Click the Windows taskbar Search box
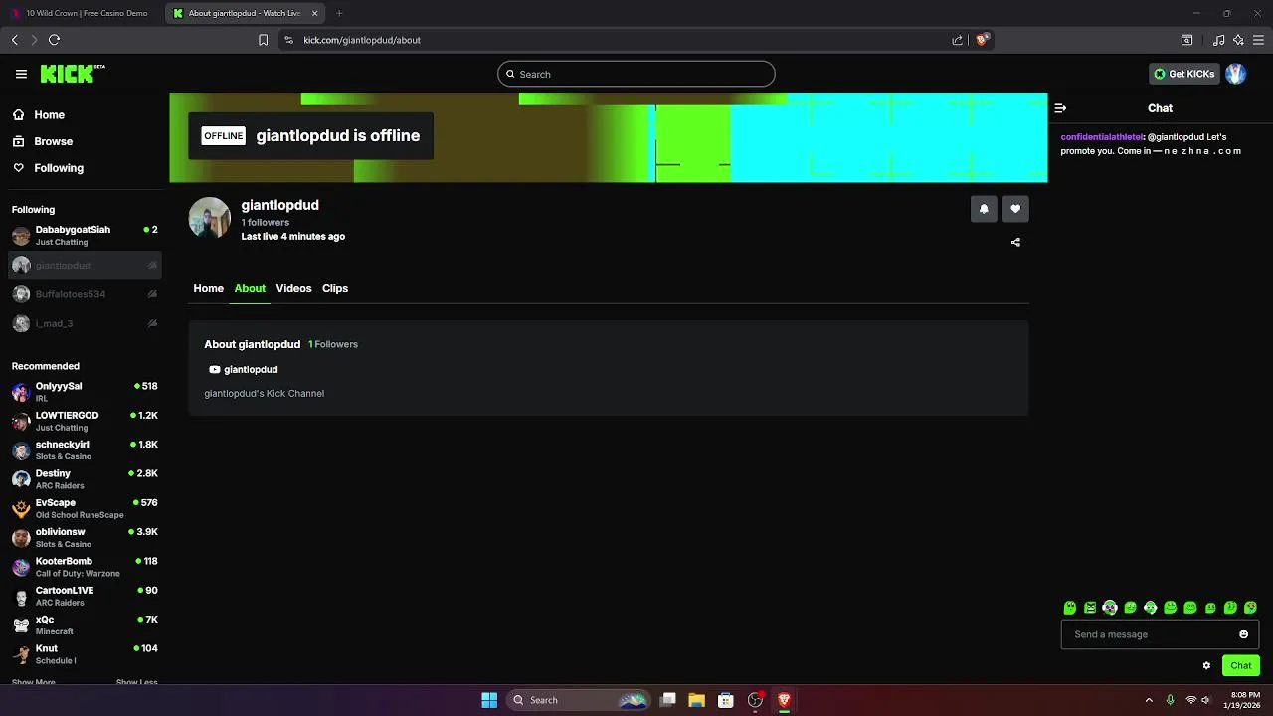 click(578, 700)
